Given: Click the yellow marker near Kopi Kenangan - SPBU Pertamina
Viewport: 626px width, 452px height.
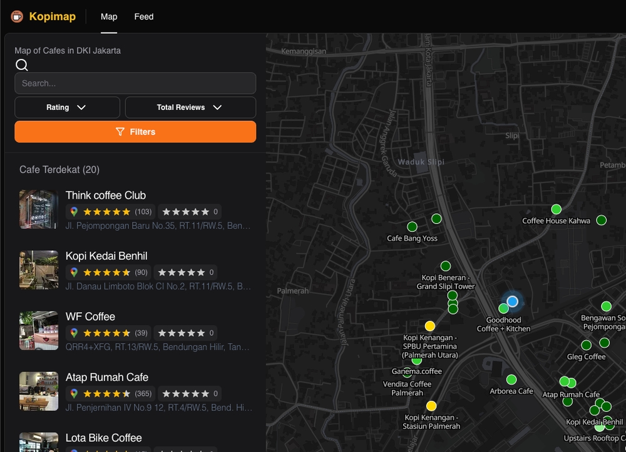Looking at the screenshot, I should [x=430, y=326].
